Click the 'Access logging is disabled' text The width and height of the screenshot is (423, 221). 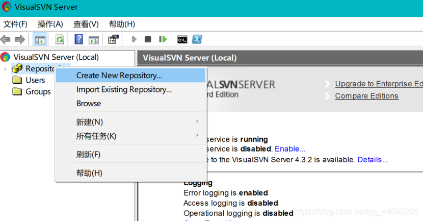[x=231, y=203]
